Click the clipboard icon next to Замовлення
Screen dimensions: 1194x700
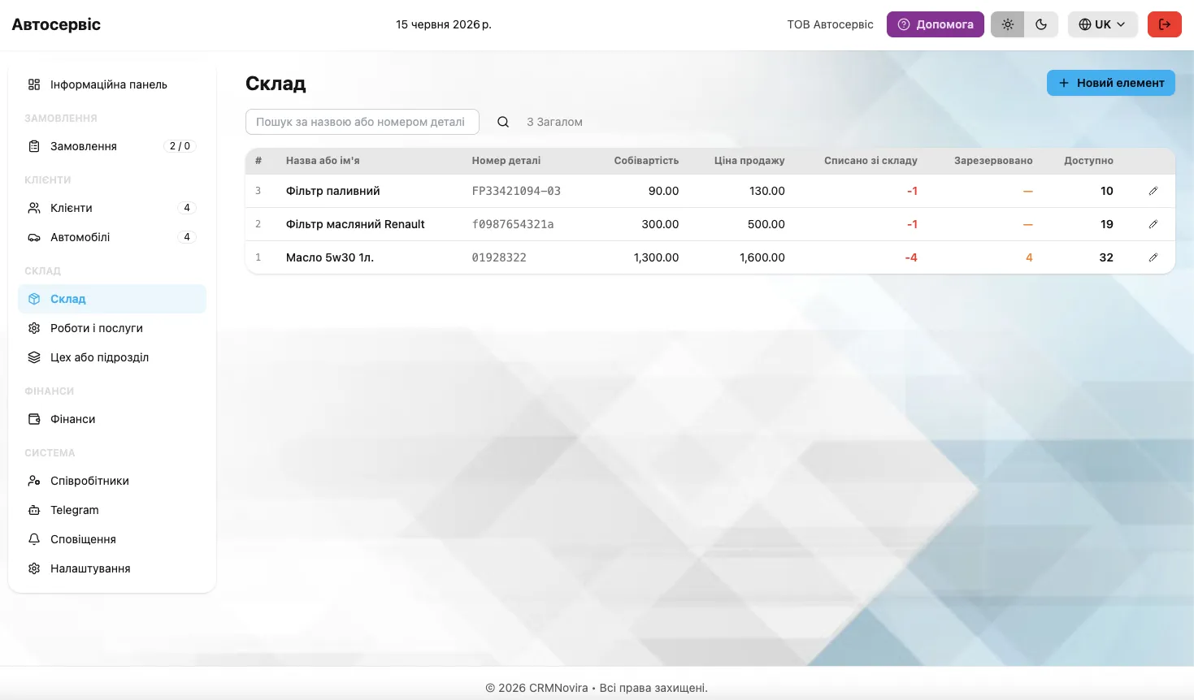point(34,146)
